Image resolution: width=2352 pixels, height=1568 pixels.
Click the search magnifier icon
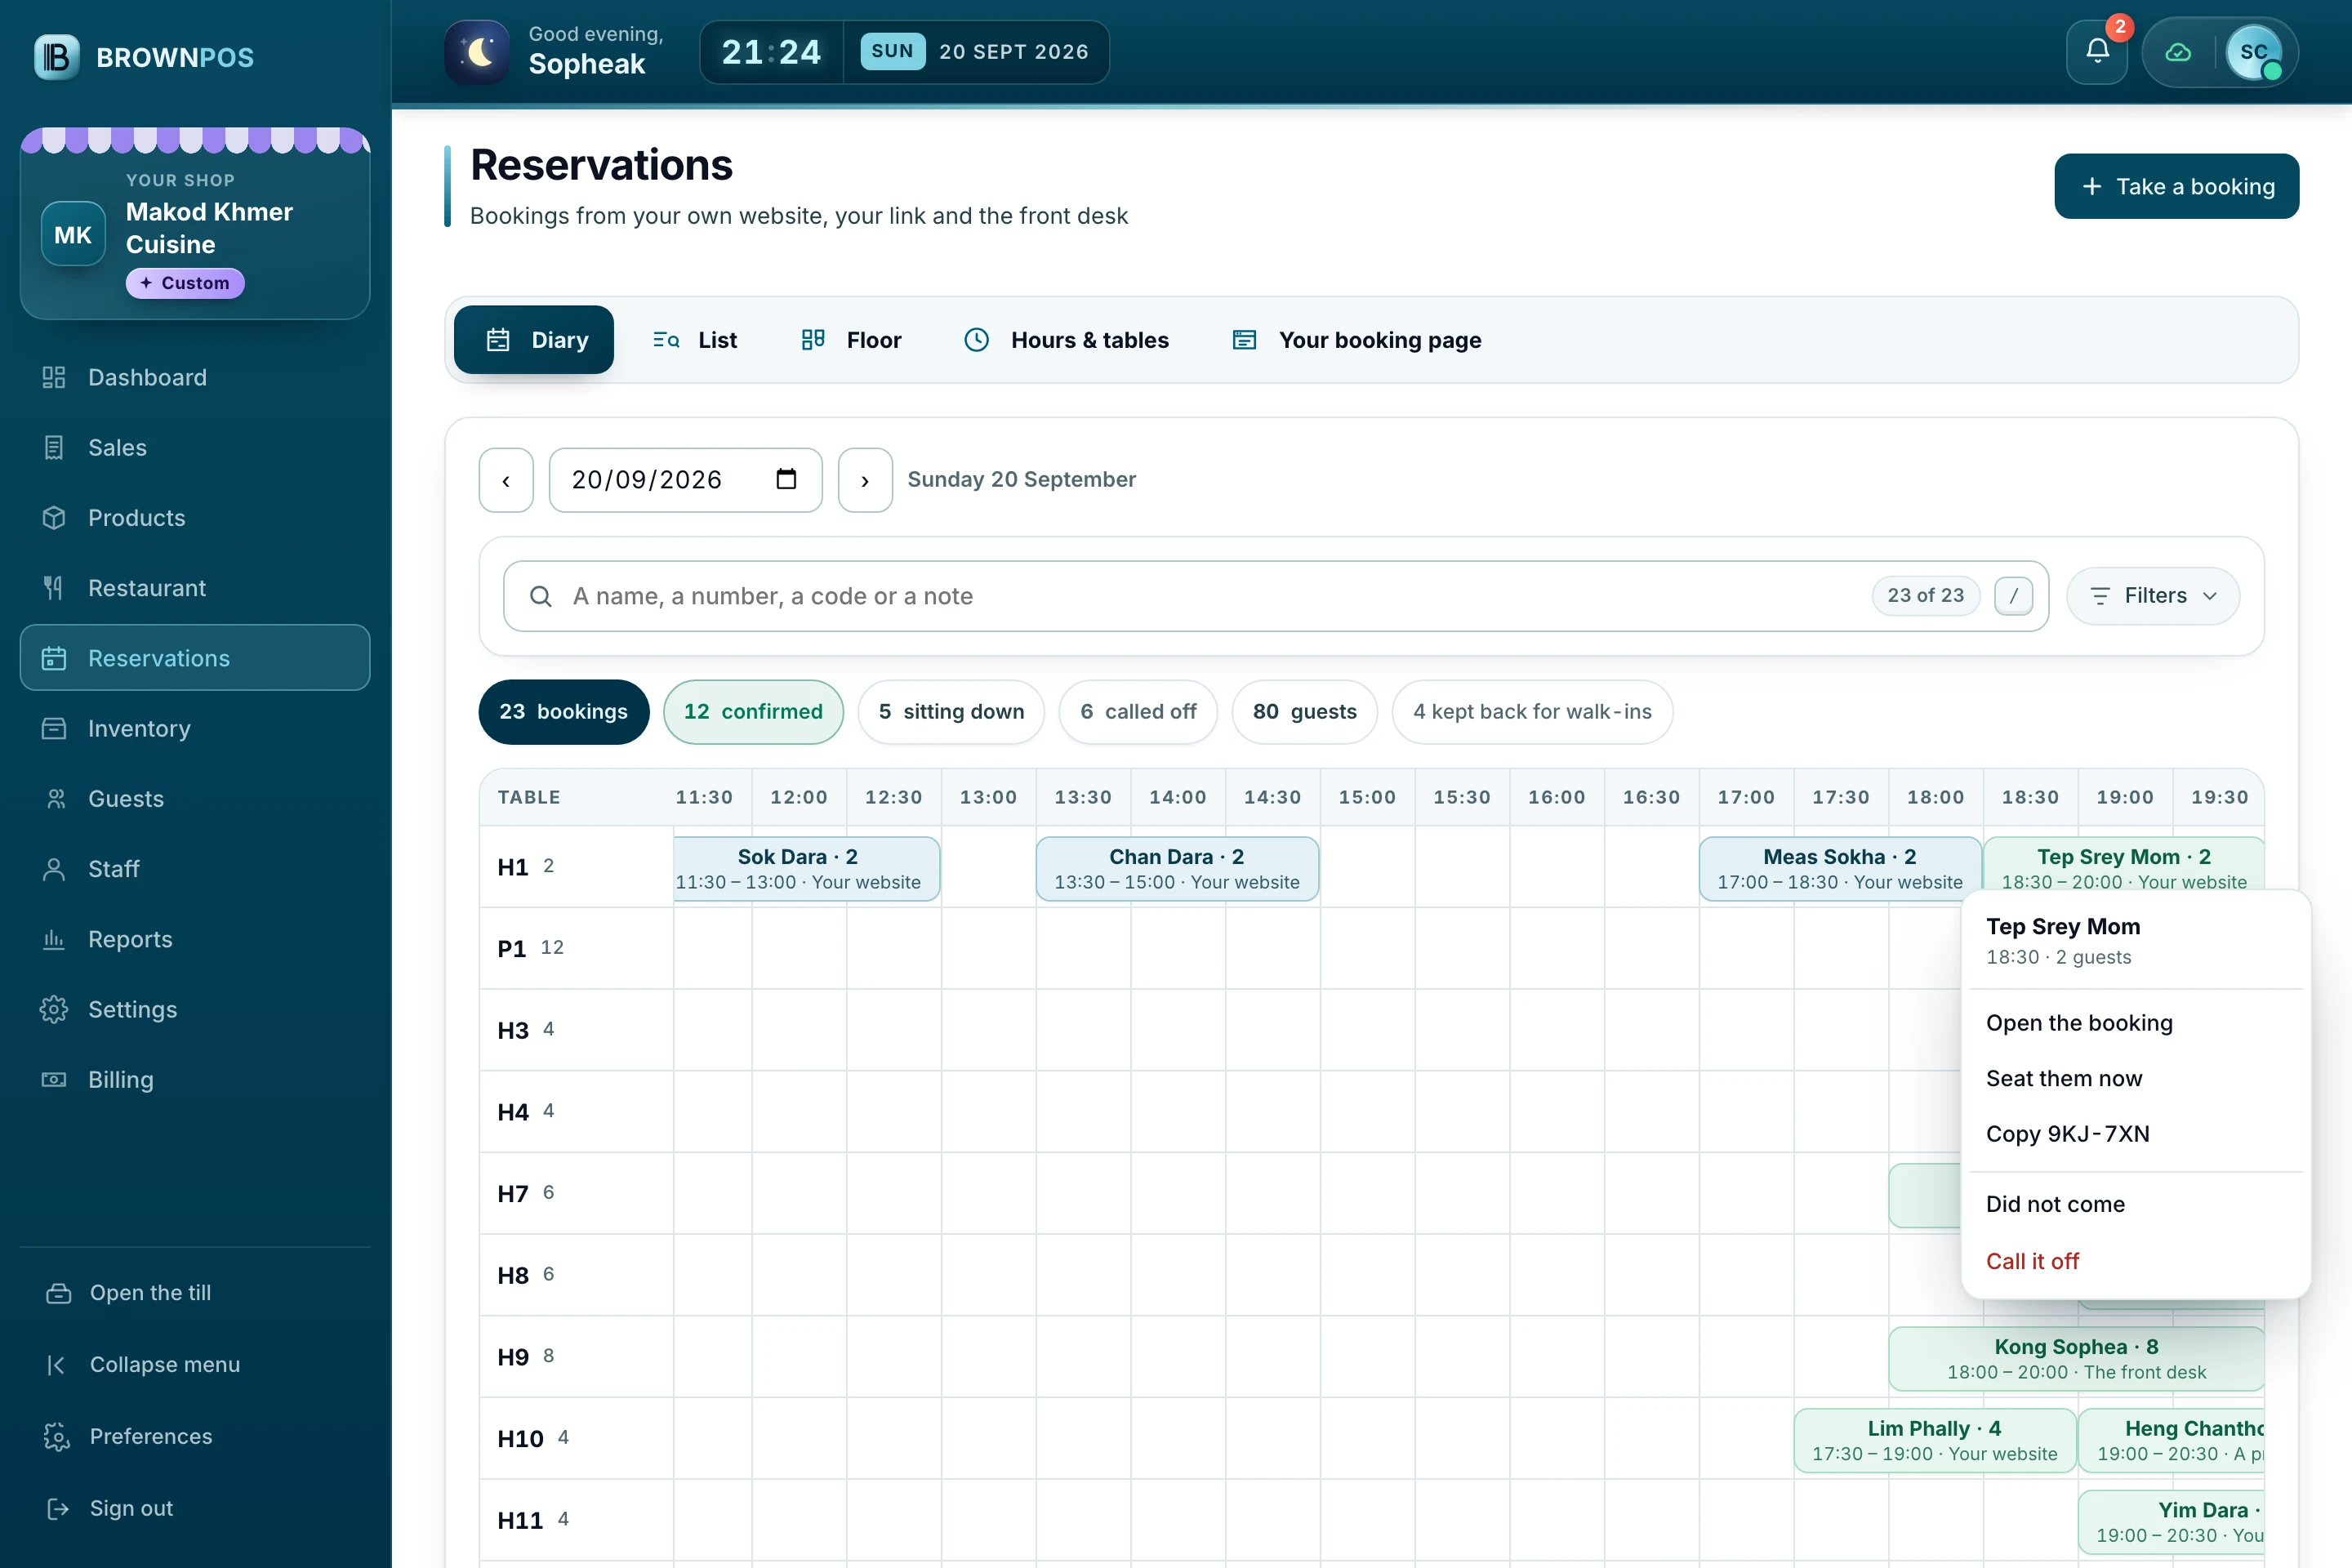pos(540,596)
